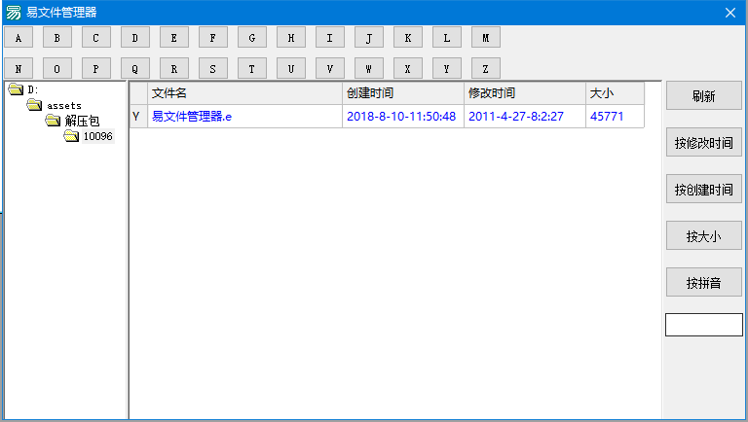Click the letter S button
The height and width of the screenshot is (422, 748).
point(212,69)
